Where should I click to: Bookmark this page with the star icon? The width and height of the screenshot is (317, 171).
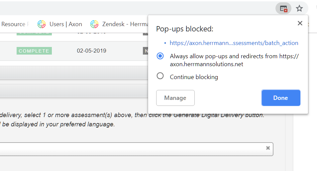[299, 9]
